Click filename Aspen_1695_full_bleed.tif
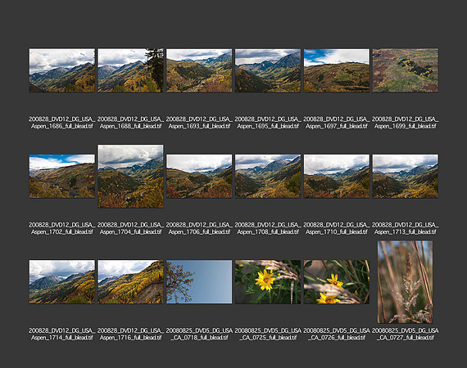Image resolution: width=467 pixels, height=368 pixels. [268, 123]
